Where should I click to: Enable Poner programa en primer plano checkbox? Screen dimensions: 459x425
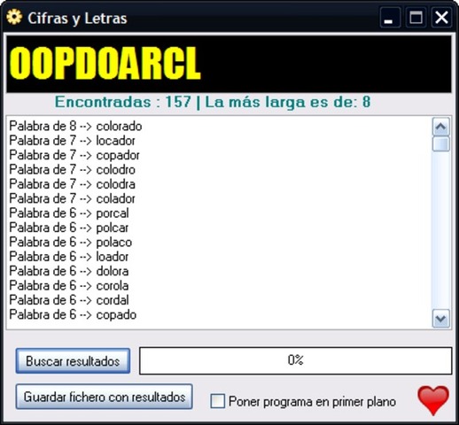217,401
